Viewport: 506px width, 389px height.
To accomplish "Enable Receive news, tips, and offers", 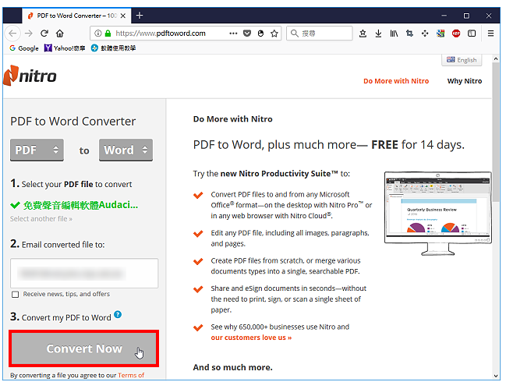I will [x=15, y=294].
